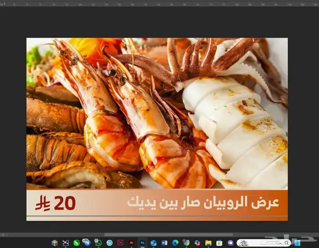
Task: Open Microsoft Store from the taskbar
Action: pyautogui.click(x=219, y=243)
